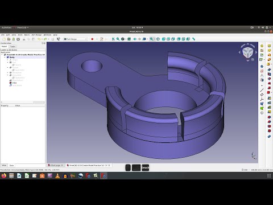Switch to the Start page tab
Screen dimensions: 273x205
coord(55,165)
